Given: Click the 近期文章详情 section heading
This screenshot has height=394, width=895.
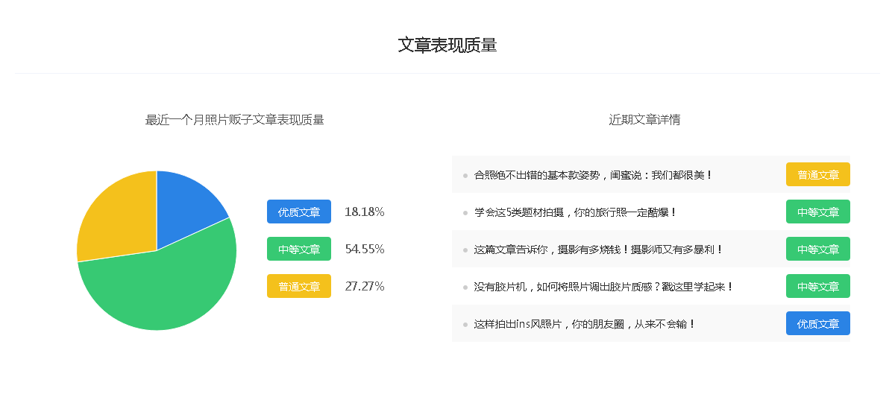Looking at the screenshot, I should [x=644, y=120].
